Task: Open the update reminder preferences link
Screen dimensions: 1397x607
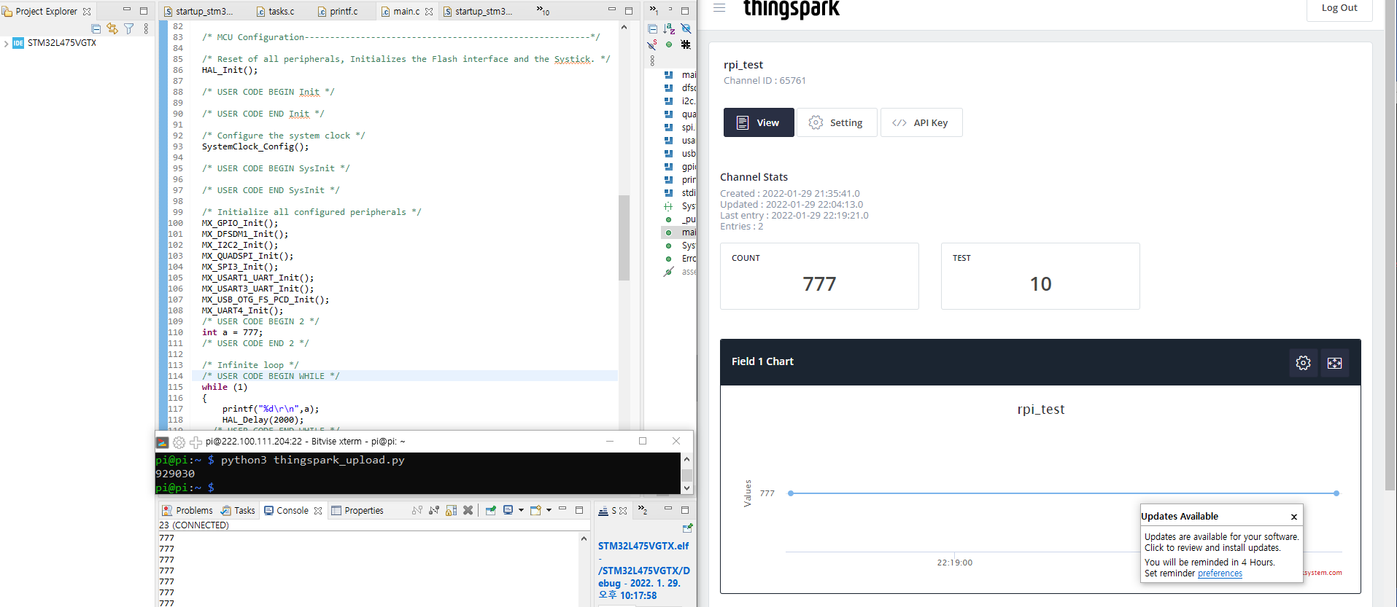Action: pos(1220,573)
